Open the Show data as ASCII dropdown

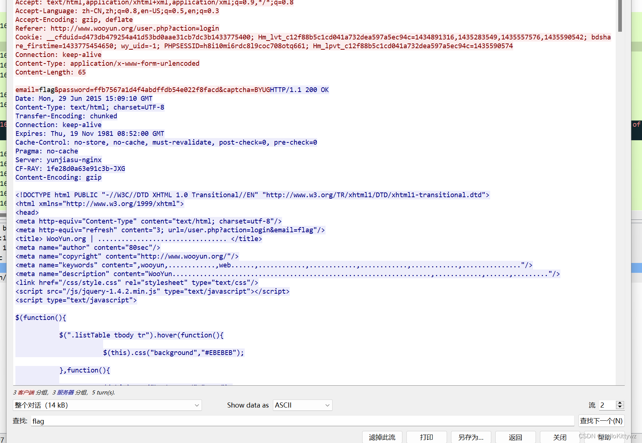[x=303, y=405]
